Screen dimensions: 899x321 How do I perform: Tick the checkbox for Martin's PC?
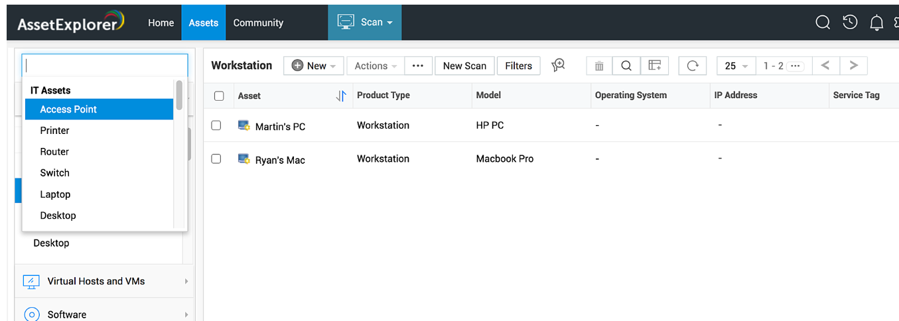pyautogui.click(x=216, y=125)
